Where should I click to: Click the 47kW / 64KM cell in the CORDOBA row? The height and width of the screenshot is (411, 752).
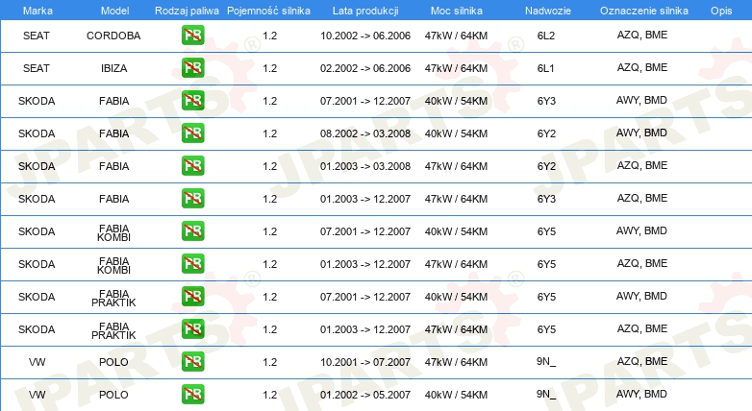click(x=456, y=36)
